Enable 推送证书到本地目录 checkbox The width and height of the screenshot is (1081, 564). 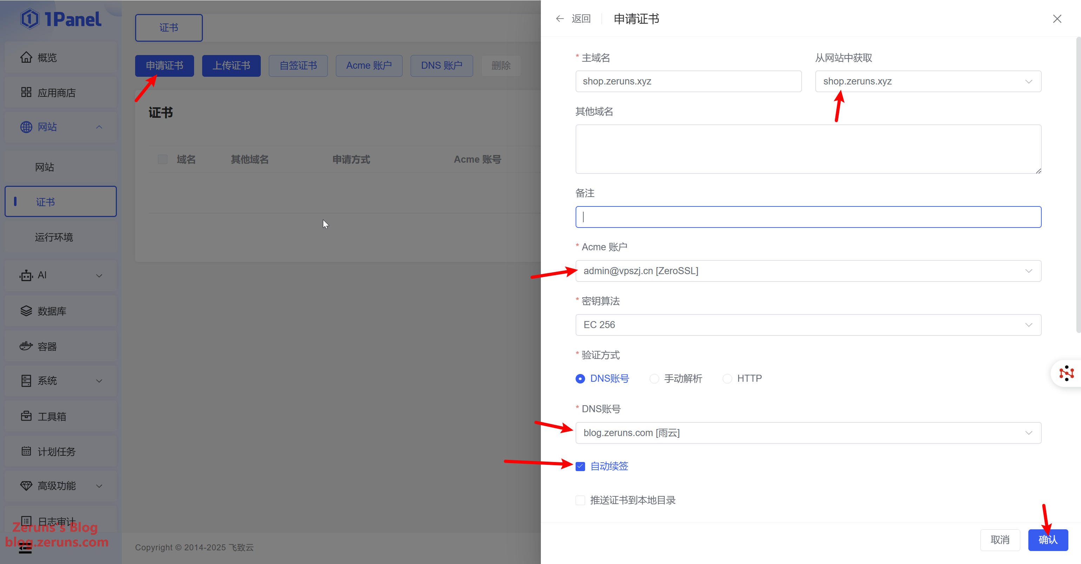[581, 500]
